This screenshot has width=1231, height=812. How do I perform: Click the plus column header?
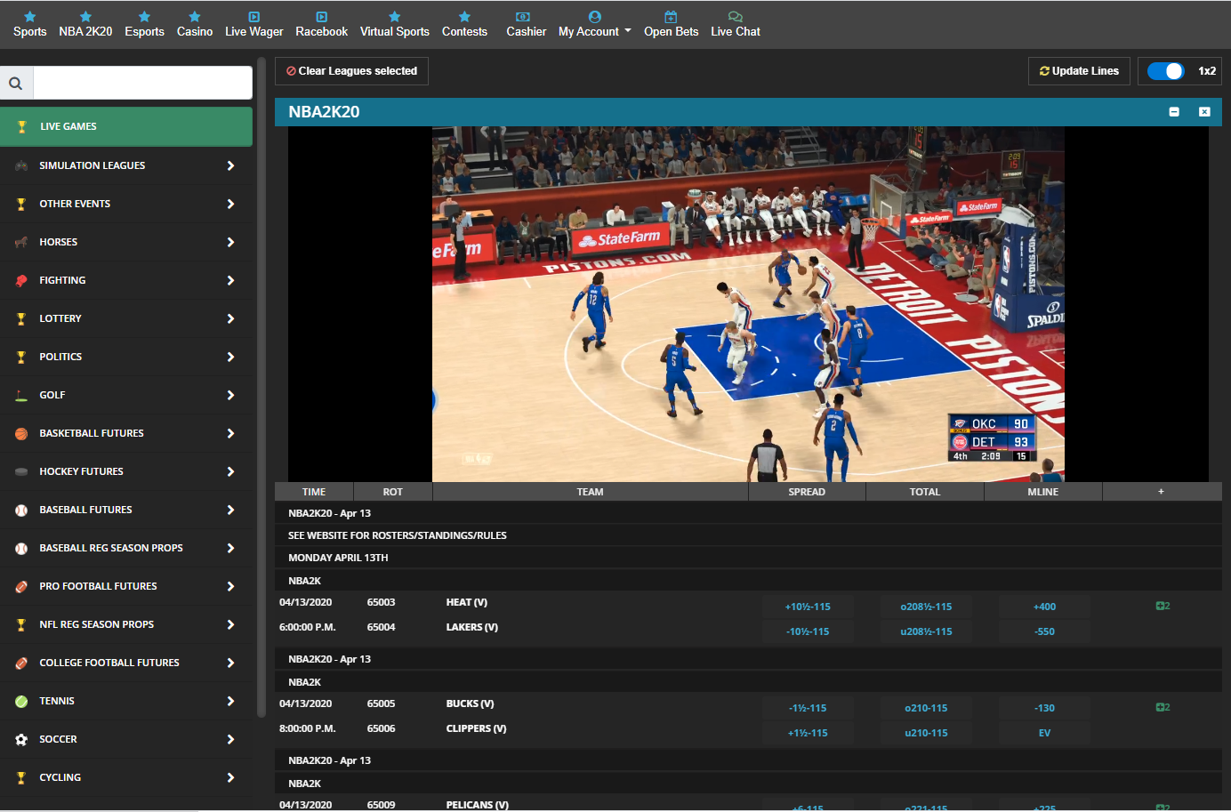coord(1161,491)
